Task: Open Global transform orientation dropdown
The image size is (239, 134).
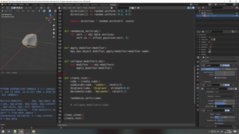Action: coord(30,8)
